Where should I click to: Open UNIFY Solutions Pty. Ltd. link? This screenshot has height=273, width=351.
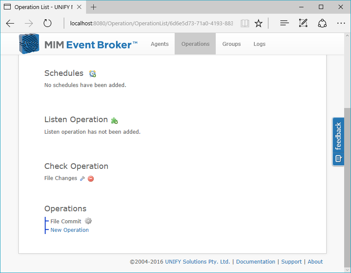point(197,261)
